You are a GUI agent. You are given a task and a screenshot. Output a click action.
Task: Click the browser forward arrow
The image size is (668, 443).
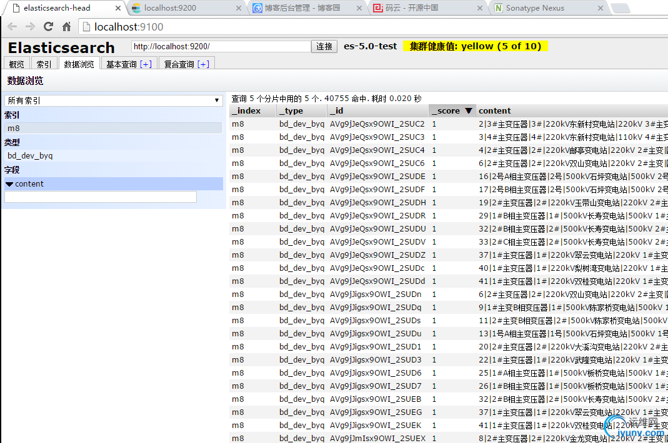(x=30, y=27)
